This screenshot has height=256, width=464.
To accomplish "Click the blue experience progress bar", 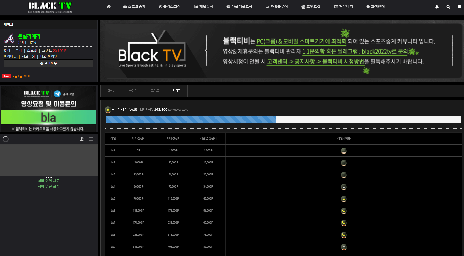I will pos(191,120).
